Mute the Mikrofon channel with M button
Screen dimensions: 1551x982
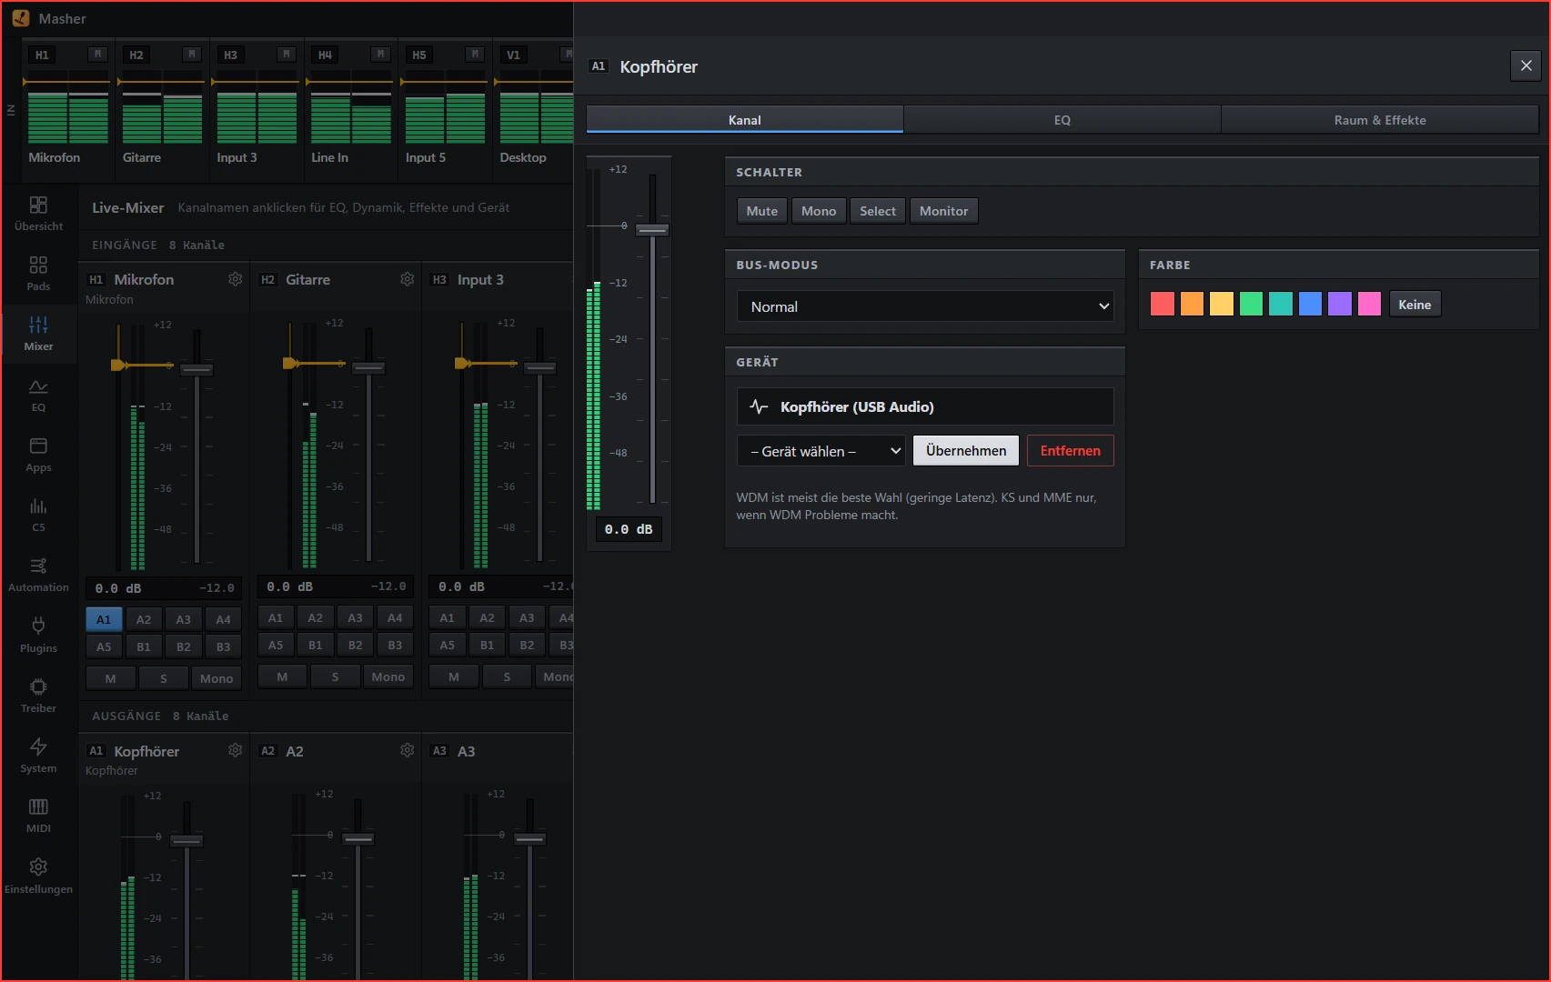coord(111,678)
